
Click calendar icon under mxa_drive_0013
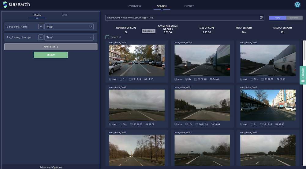tap(261, 124)
